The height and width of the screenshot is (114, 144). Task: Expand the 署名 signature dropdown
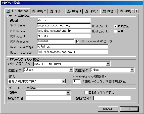64,81
